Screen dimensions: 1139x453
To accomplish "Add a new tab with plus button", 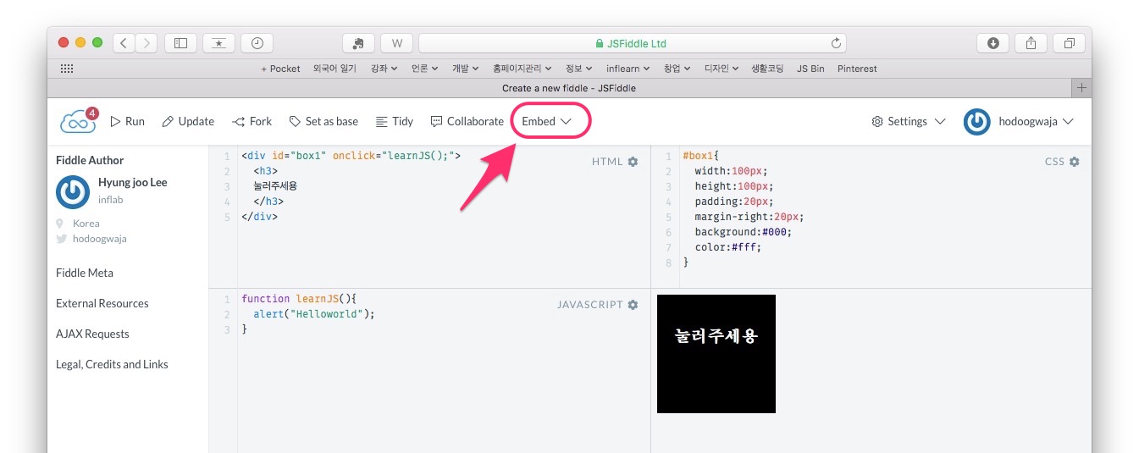I will (x=1081, y=88).
